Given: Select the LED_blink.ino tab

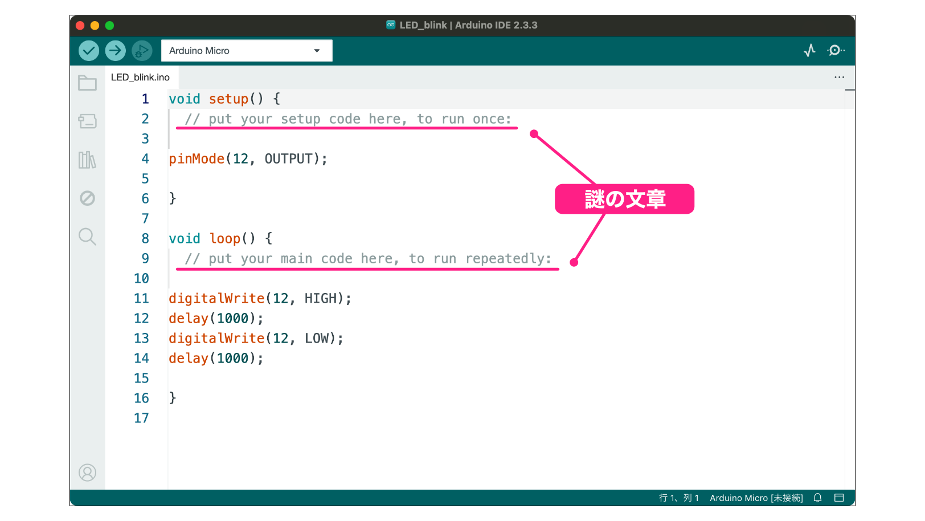Looking at the screenshot, I should pyautogui.click(x=140, y=78).
